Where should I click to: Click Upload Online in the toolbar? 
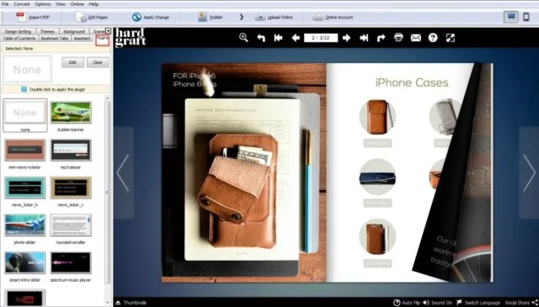274,17
